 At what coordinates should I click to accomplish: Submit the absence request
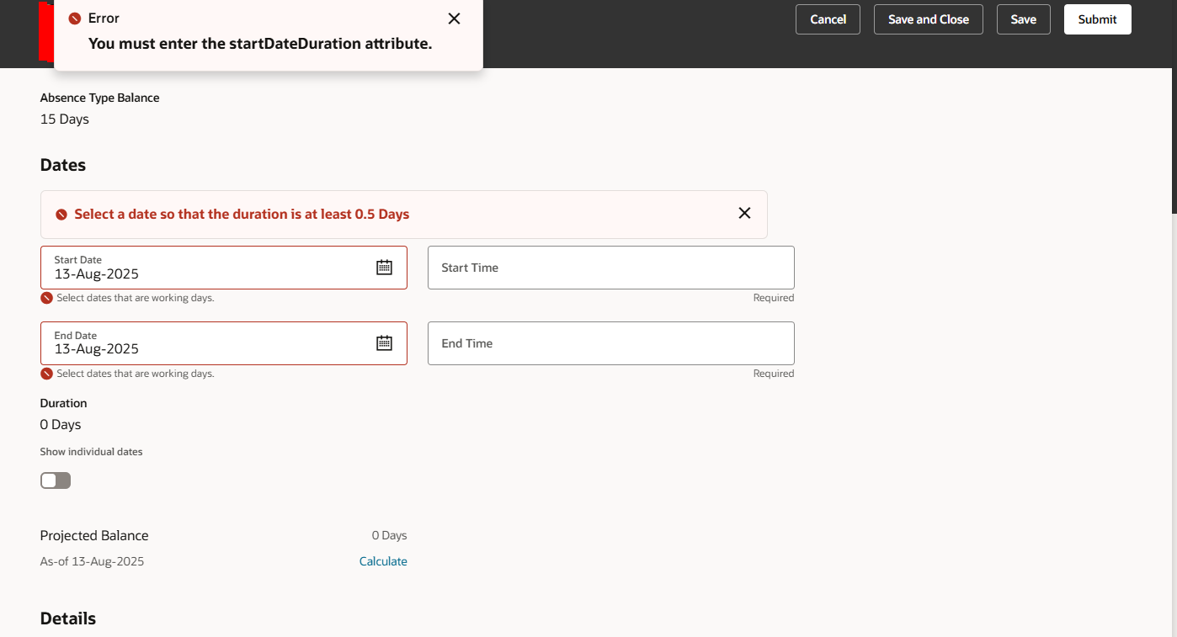point(1098,19)
